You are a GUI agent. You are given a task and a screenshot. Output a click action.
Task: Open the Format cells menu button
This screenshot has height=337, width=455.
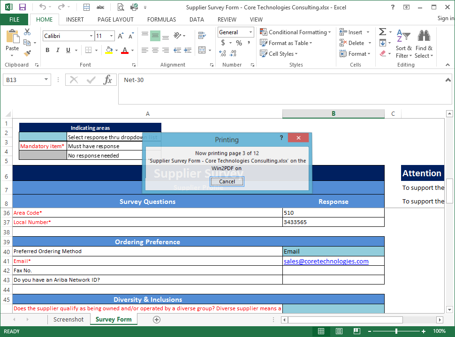point(355,53)
